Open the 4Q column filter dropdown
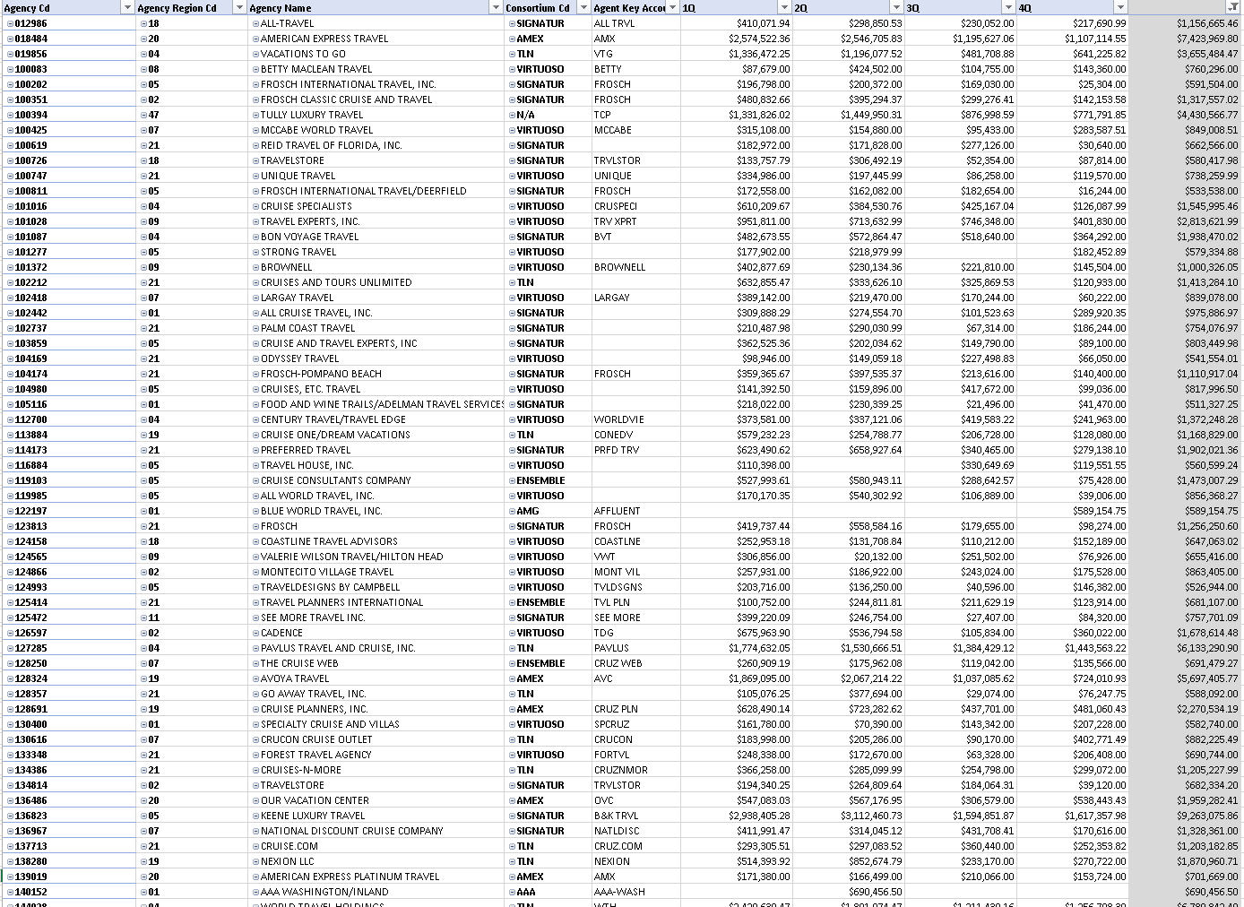The width and height of the screenshot is (1244, 907). [x=1120, y=8]
